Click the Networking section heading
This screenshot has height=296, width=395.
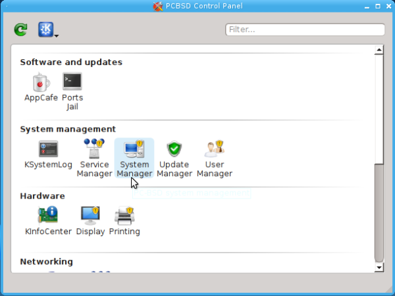coord(46,262)
